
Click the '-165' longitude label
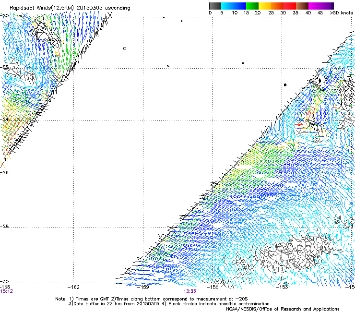coord(5,287)
